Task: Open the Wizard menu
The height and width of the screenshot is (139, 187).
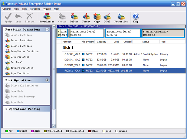Action: click(47, 9)
